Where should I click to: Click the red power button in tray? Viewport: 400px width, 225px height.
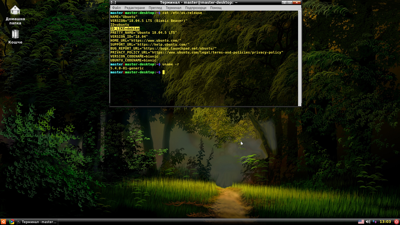(x=396, y=222)
